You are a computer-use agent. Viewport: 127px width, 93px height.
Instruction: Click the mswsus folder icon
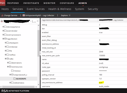pyautogui.click(x=12, y=71)
